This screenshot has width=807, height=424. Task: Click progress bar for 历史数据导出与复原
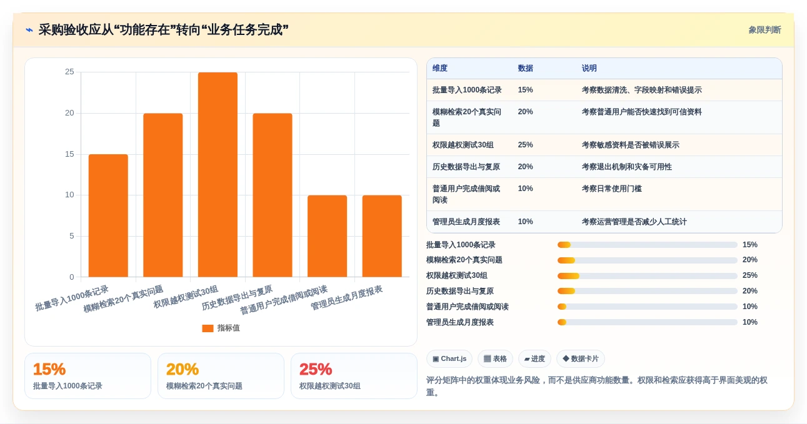pos(648,291)
